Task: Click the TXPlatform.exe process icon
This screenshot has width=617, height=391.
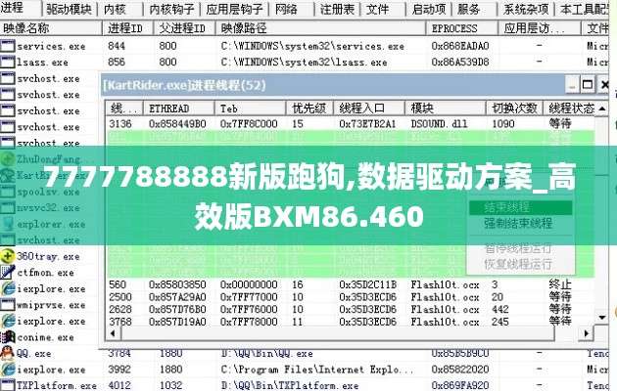Action: click(x=8, y=385)
